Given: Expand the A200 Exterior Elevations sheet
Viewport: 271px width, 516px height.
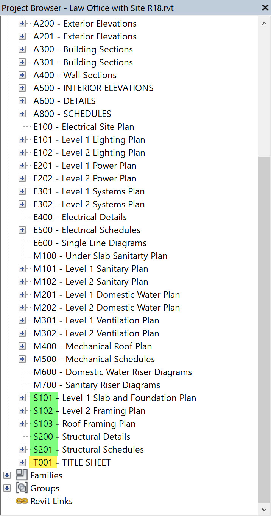Looking at the screenshot, I should click(x=22, y=23).
